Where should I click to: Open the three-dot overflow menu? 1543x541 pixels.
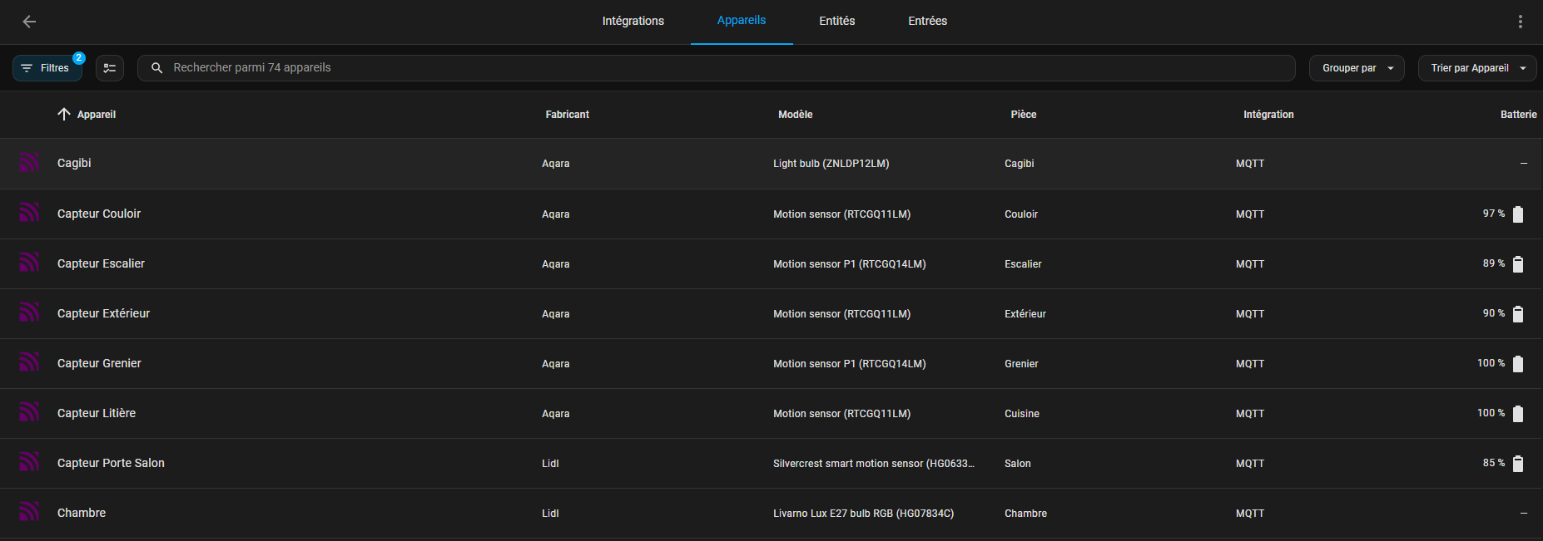tap(1520, 22)
